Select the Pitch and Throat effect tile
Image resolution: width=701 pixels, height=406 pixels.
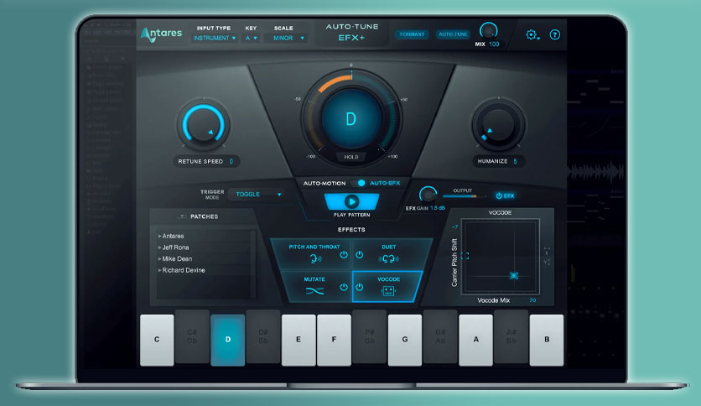(313, 254)
